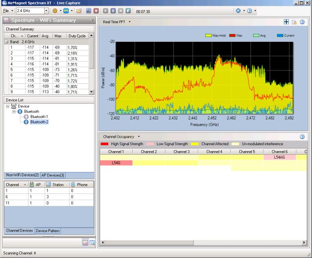Click the gear settings icon in the toolbar
This screenshot has width=312, height=258.
(x=55, y=10)
